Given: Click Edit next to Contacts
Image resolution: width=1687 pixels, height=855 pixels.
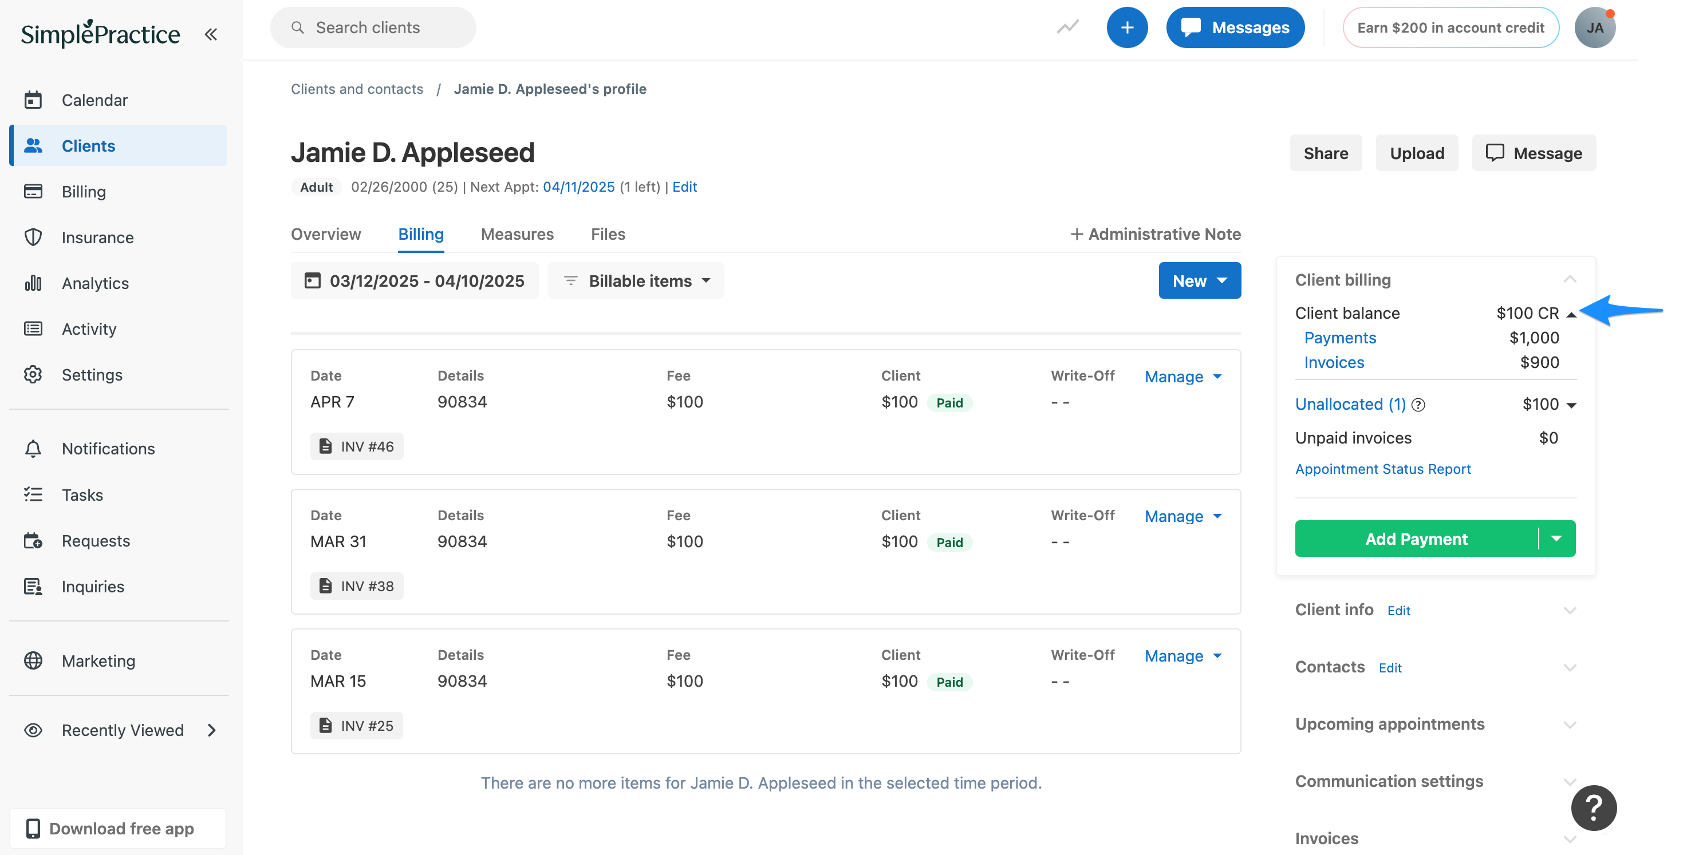Looking at the screenshot, I should tap(1390, 668).
